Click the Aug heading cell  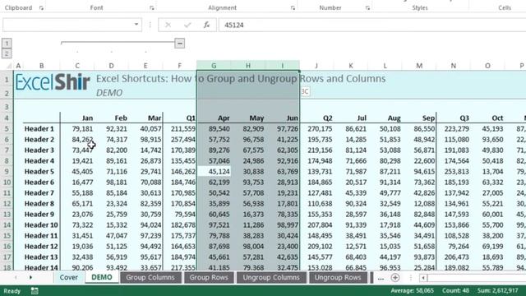(x=385, y=118)
